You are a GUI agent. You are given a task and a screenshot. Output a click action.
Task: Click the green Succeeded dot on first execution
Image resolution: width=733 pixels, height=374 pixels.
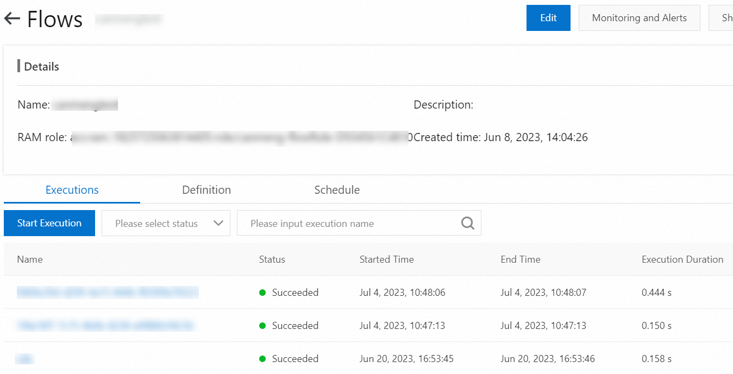click(x=262, y=292)
